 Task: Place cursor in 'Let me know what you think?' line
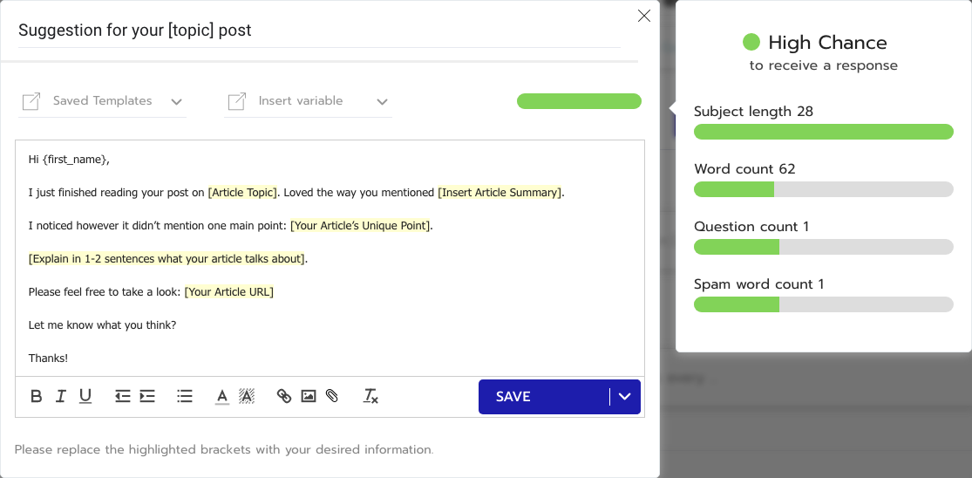(x=102, y=324)
